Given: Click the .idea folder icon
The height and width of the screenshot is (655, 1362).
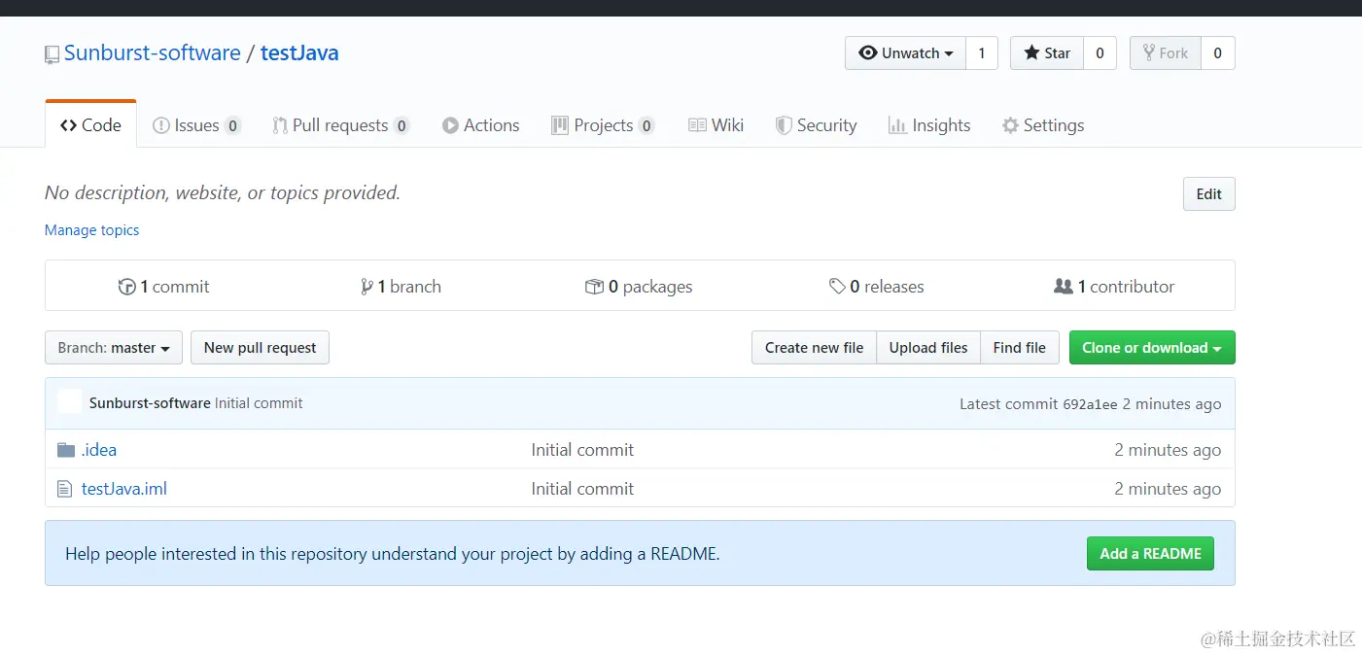Looking at the screenshot, I should pyautogui.click(x=66, y=450).
